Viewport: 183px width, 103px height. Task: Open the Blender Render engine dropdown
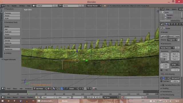coord(94,6)
